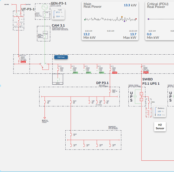Viewport: 174px width, 172px height.
Task: Toggle Closed breaker status feeding DP P3.1
Action: pos(114,73)
